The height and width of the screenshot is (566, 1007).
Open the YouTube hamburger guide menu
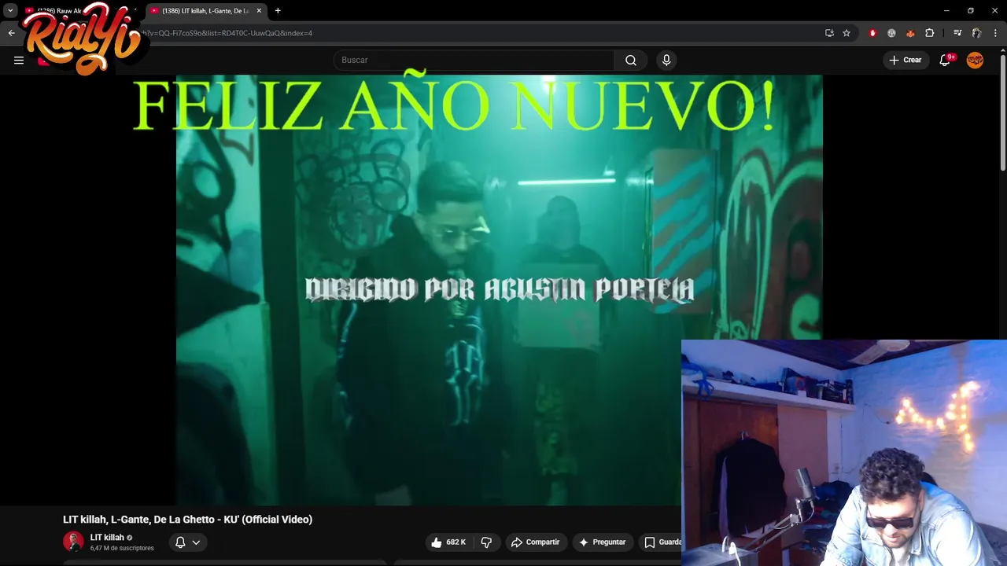19,60
